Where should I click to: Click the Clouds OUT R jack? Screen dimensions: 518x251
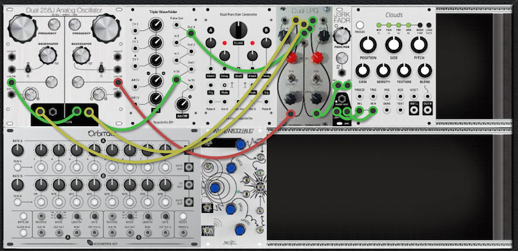pos(428,111)
